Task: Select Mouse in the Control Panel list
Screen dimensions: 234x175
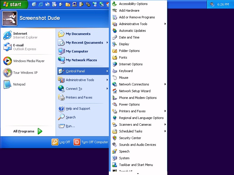Action: pyautogui.click(x=123, y=78)
